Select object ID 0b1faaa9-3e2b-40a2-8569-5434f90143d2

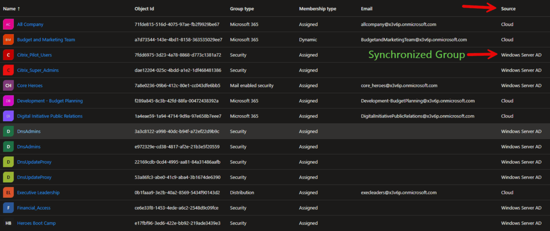[177, 193]
